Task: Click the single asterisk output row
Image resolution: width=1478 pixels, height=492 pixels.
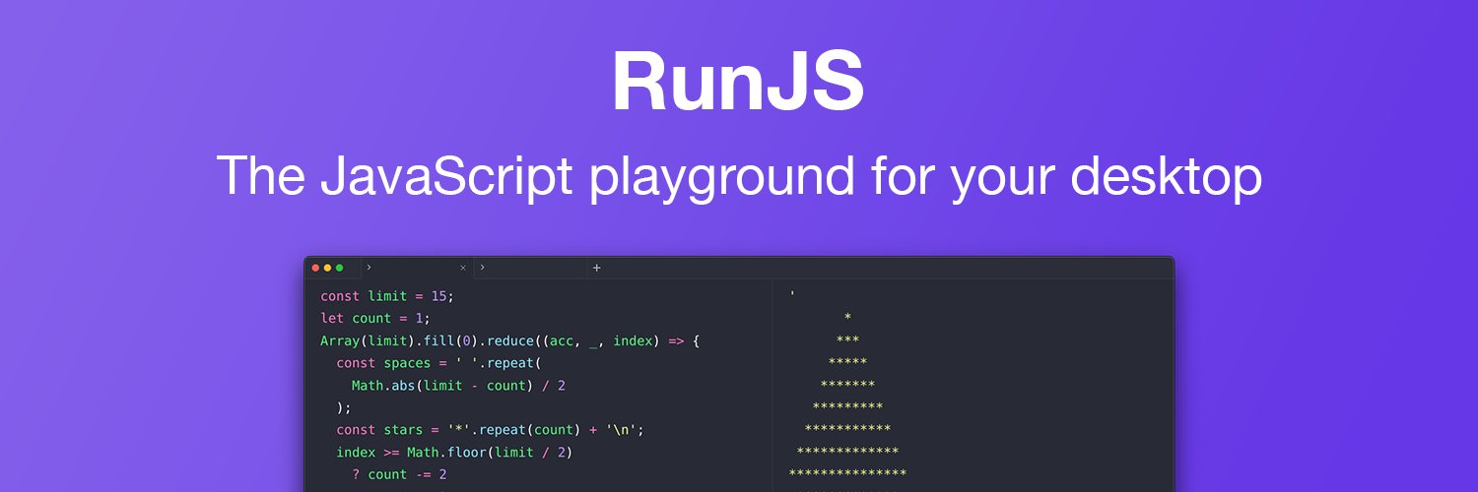Action: click(x=847, y=318)
